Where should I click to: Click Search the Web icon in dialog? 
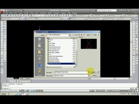(79, 35)
